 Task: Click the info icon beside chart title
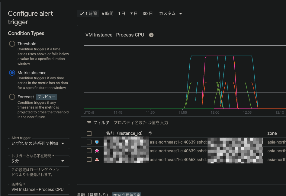coord(151,35)
